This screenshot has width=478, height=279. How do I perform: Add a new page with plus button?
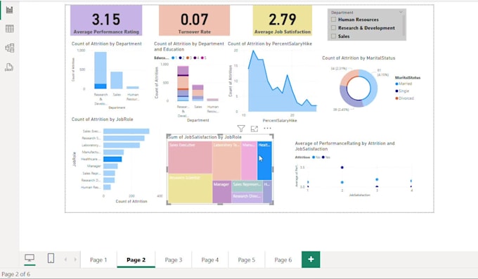pos(311,259)
